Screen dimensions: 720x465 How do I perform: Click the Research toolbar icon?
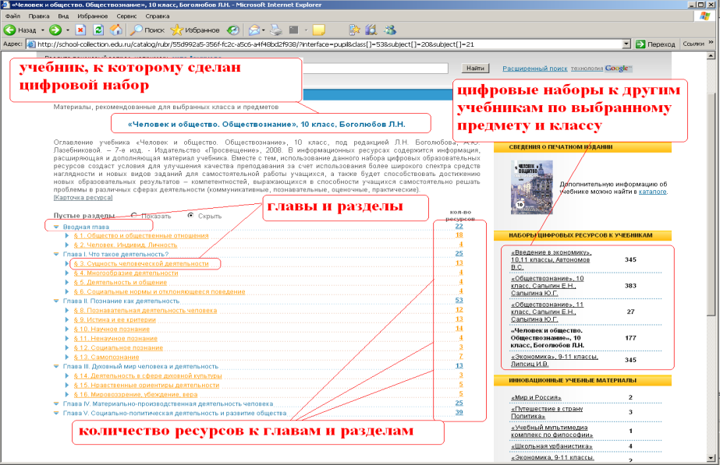point(371,30)
